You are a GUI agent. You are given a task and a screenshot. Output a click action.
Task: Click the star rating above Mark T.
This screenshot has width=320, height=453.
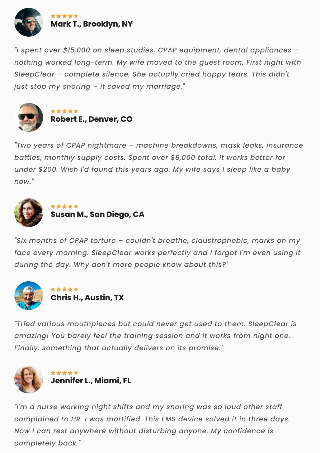click(x=64, y=16)
